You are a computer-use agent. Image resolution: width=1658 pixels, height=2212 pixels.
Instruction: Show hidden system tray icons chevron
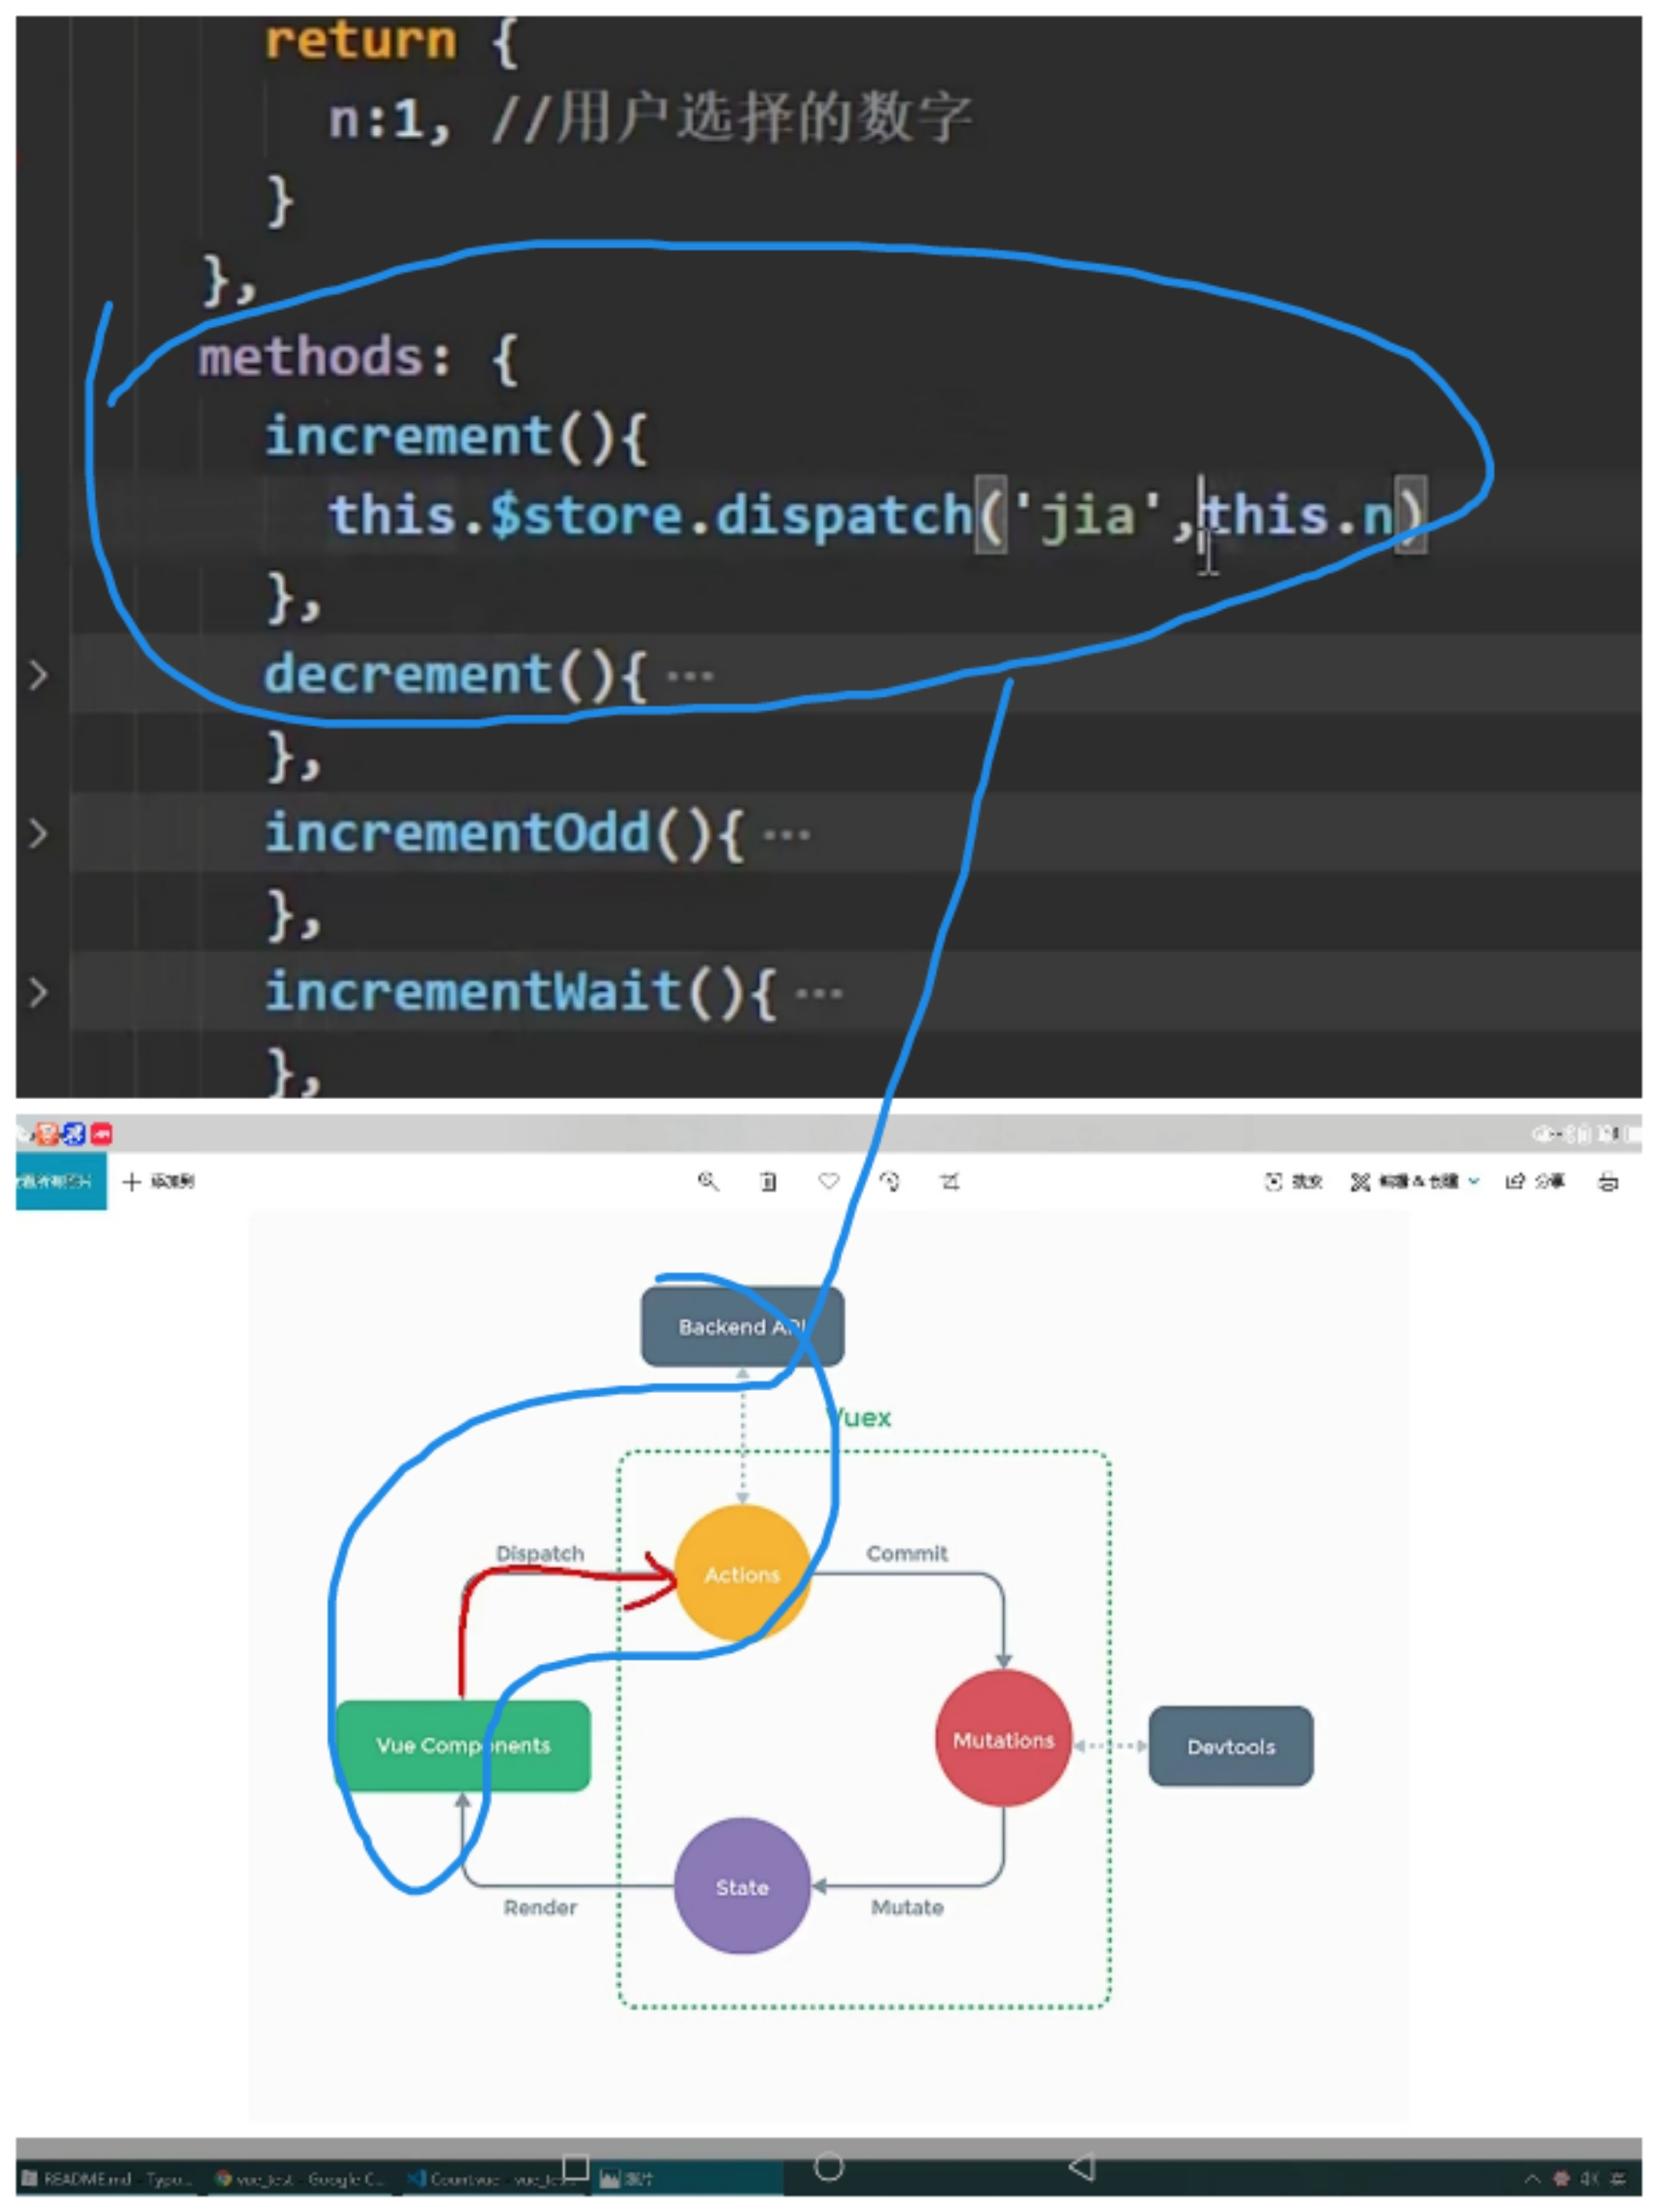[1531, 2178]
